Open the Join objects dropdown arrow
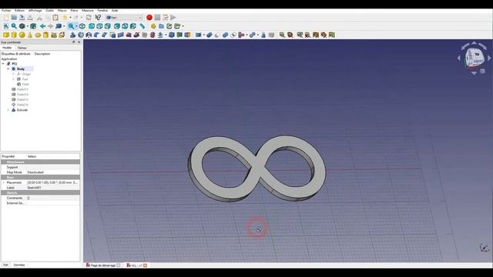This screenshot has height=277, width=493. 246,35
